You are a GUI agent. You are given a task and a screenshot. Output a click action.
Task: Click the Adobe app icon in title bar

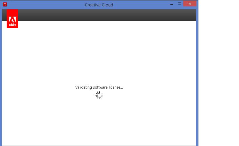pos(5,4)
